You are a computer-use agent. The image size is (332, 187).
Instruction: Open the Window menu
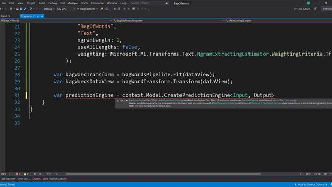pyautogui.click(x=112, y=3)
